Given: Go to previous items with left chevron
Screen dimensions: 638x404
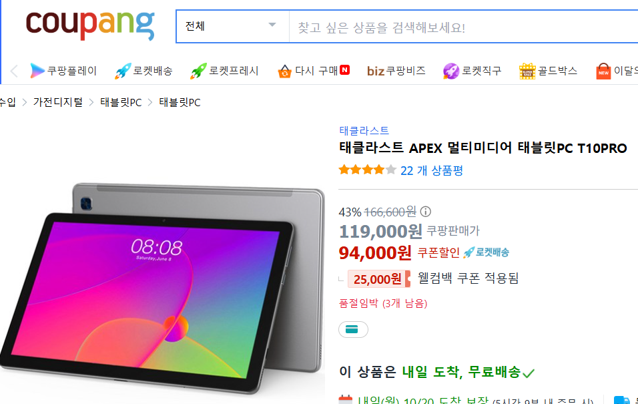Looking at the screenshot, I should [14, 71].
